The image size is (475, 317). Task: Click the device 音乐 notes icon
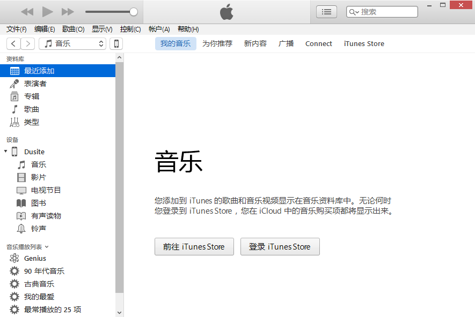coord(21,165)
